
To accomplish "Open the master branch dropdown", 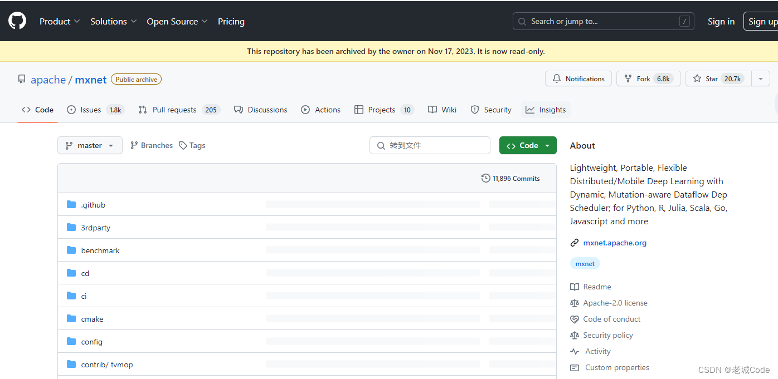I will 90,145.
